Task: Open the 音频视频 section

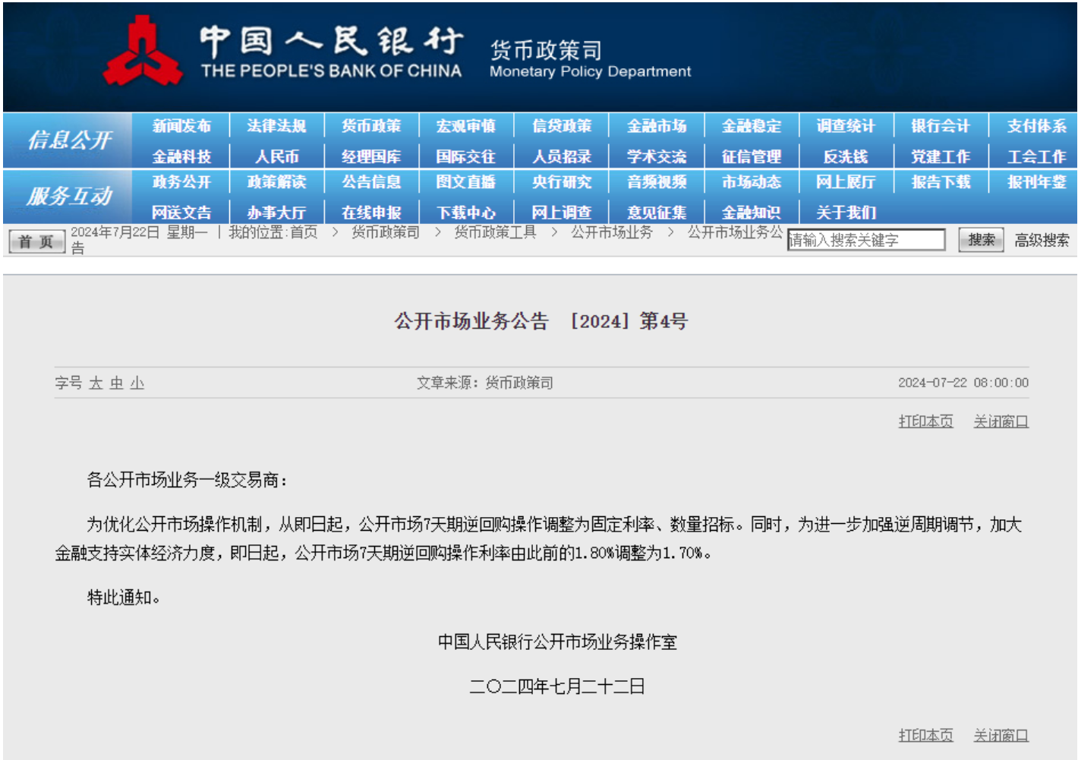Action: click(657, 182)
